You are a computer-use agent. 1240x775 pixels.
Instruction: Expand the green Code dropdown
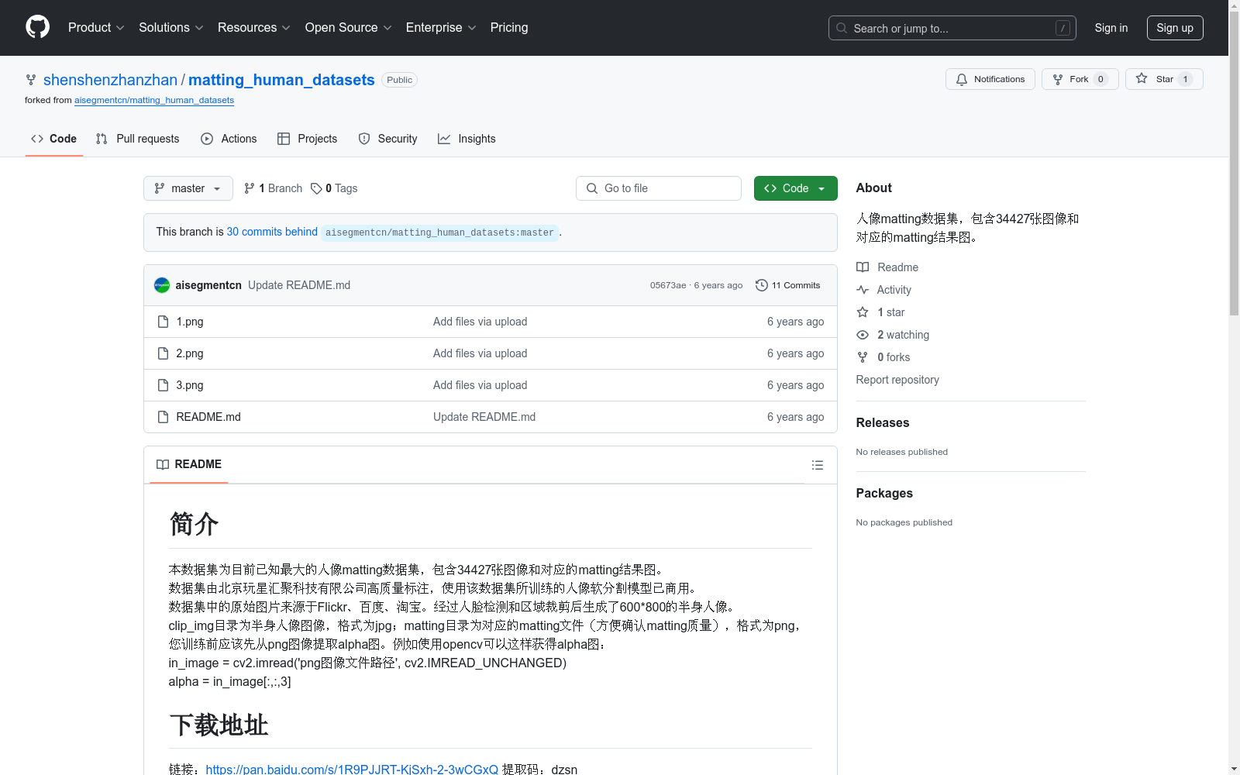pyautogui.click(x=795, y=188)
